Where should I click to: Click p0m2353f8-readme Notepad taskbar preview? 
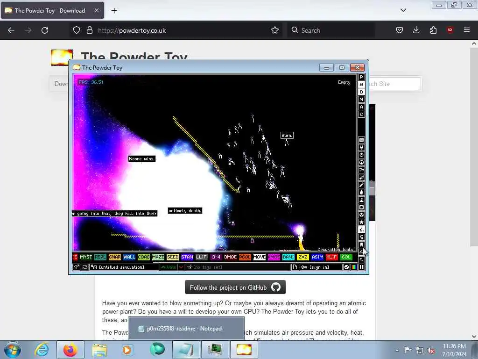pos(186,329)
